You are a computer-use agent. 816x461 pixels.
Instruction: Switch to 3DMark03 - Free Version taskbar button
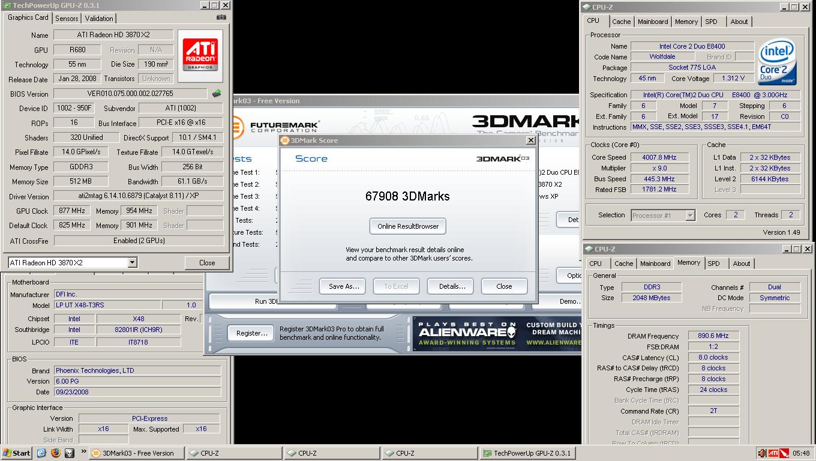pyautogui.click(x=137, y=453)
